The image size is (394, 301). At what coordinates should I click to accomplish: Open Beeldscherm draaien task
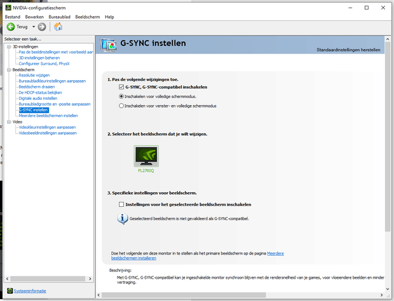pyautogui.click(x=37, y=87)
